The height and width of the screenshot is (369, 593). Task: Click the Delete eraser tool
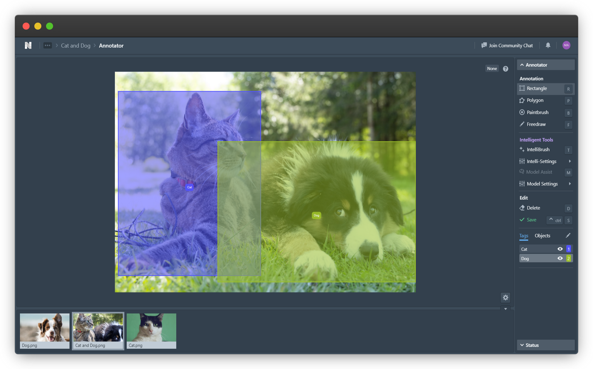(x=533, y=208)
